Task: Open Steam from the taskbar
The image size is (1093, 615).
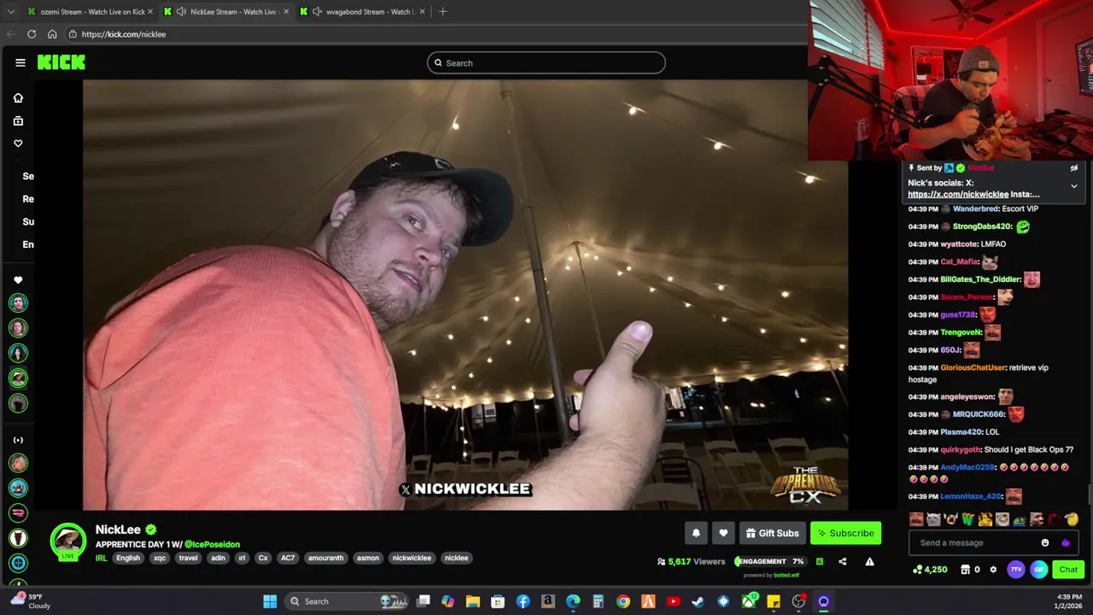Action: pyautogui.click(x=698, y=601)
